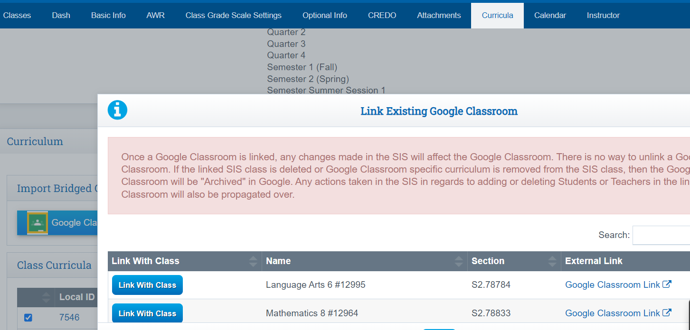Click Link With Class for Language Arts 6
The width and height of the screenshot is (690, 330).
(147, 285)
